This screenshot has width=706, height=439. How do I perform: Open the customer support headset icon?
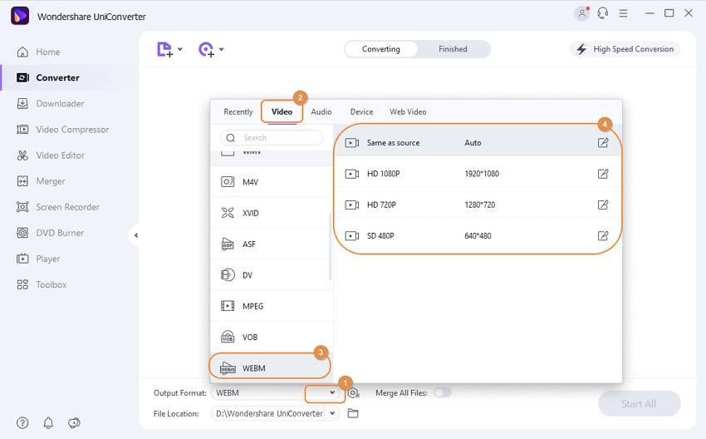[x=603, y=13]
